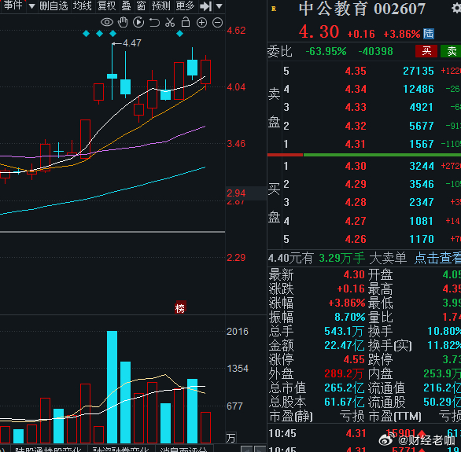Switch to the 消息面评分 tab
461x452 pixels.
183,450
